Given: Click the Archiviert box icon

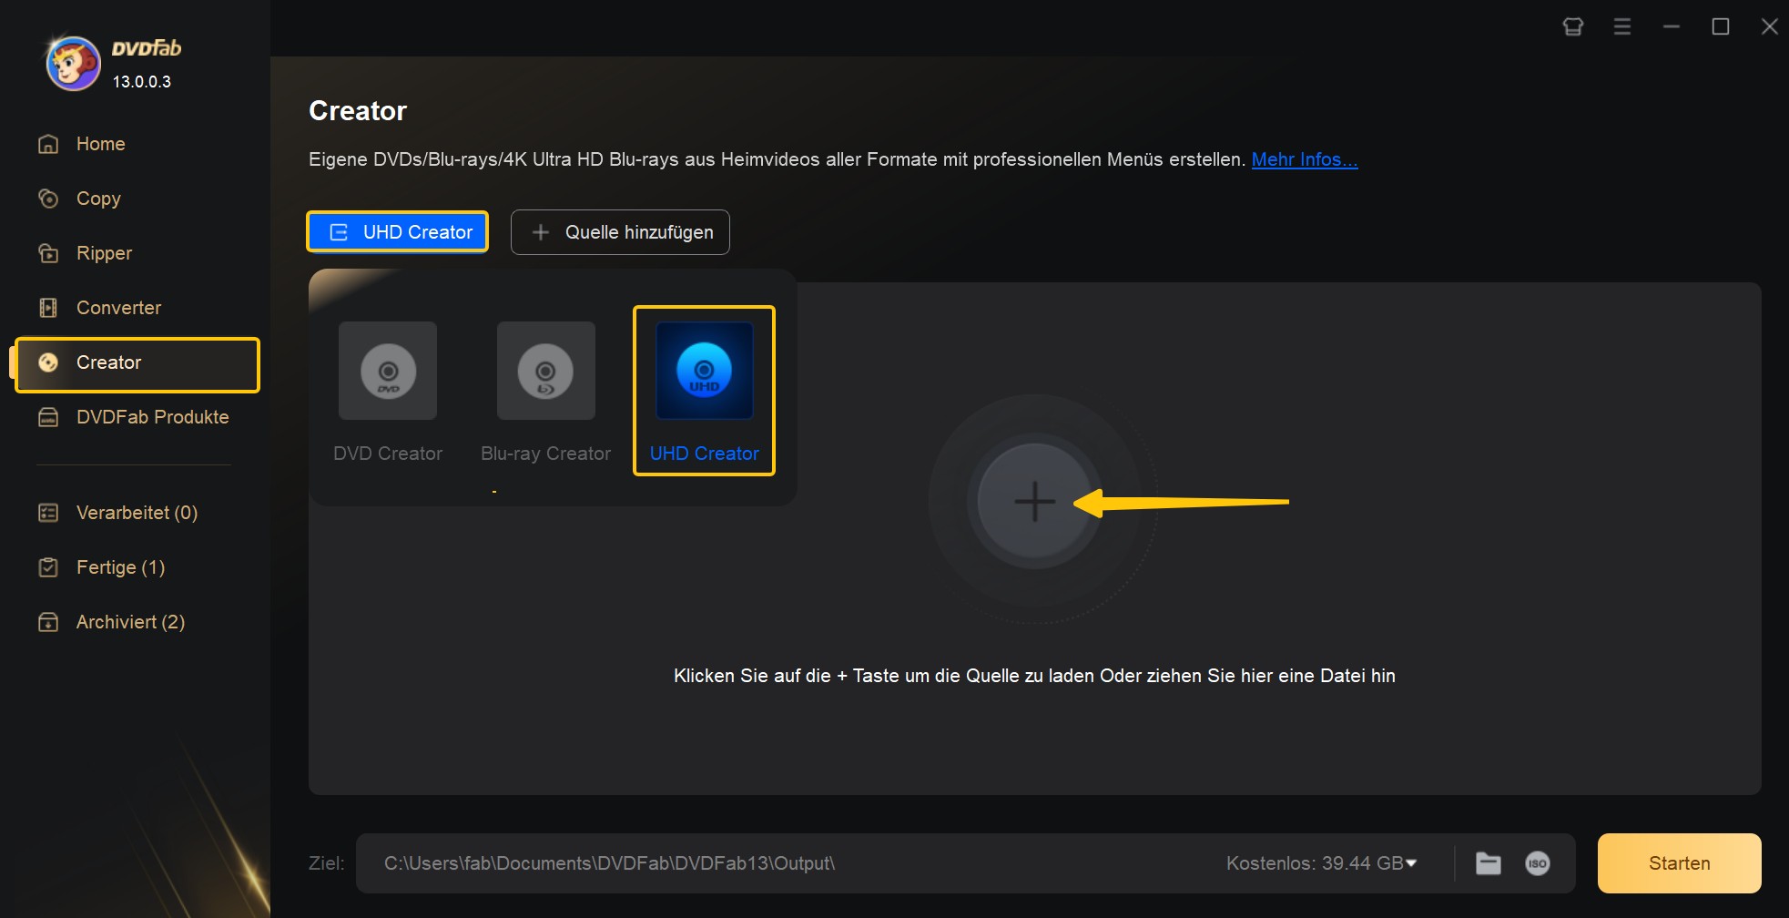Looking at the screenshot, I should [48, 622].
